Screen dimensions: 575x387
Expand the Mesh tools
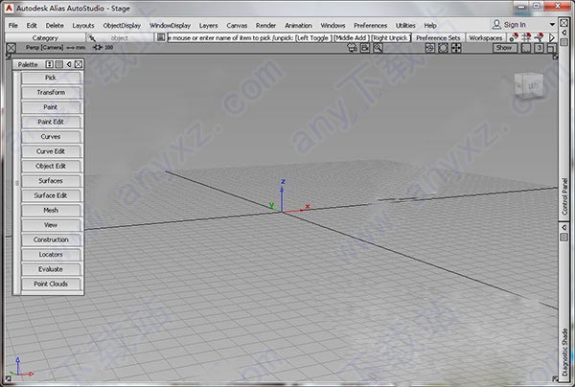click(x=51, y=211)
